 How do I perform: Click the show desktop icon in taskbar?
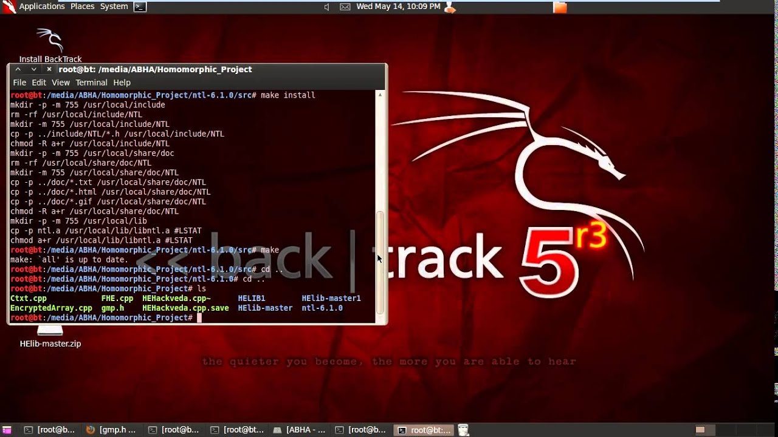click(x=7, y=430)
